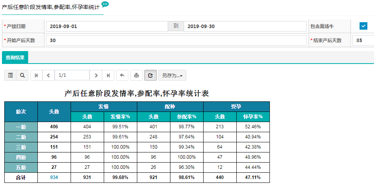Click the 42.38% pregnancy rate cell
This screenshot has width=374, height=186.
click(253, 147)
